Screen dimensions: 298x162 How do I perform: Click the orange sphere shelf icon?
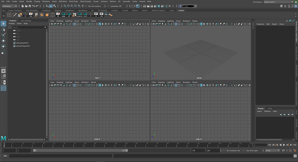click(47, 15)
